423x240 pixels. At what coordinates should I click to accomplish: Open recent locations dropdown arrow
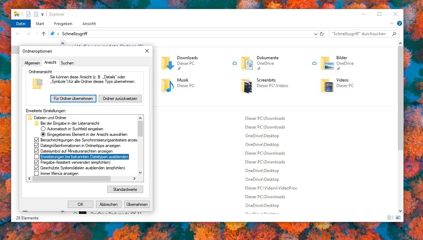[37, 34]
